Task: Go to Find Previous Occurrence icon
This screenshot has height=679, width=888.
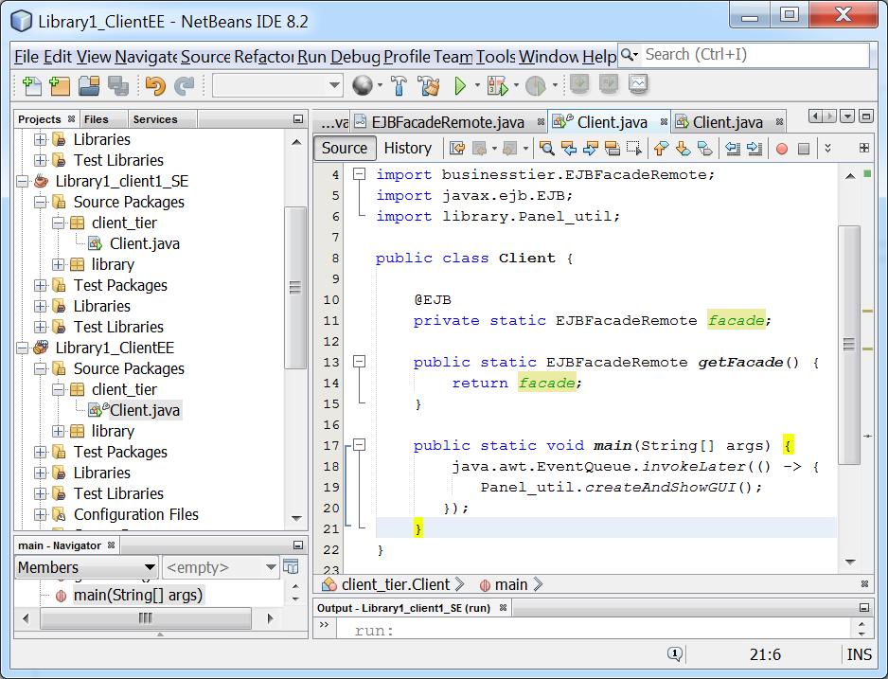Action: (x=569, y=149)
